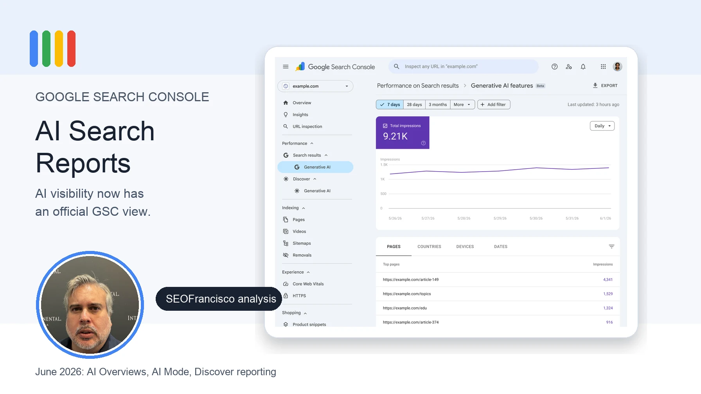Open the example.com/edu page row
This screenshot has width=701, height=394.
click(498, 308)
